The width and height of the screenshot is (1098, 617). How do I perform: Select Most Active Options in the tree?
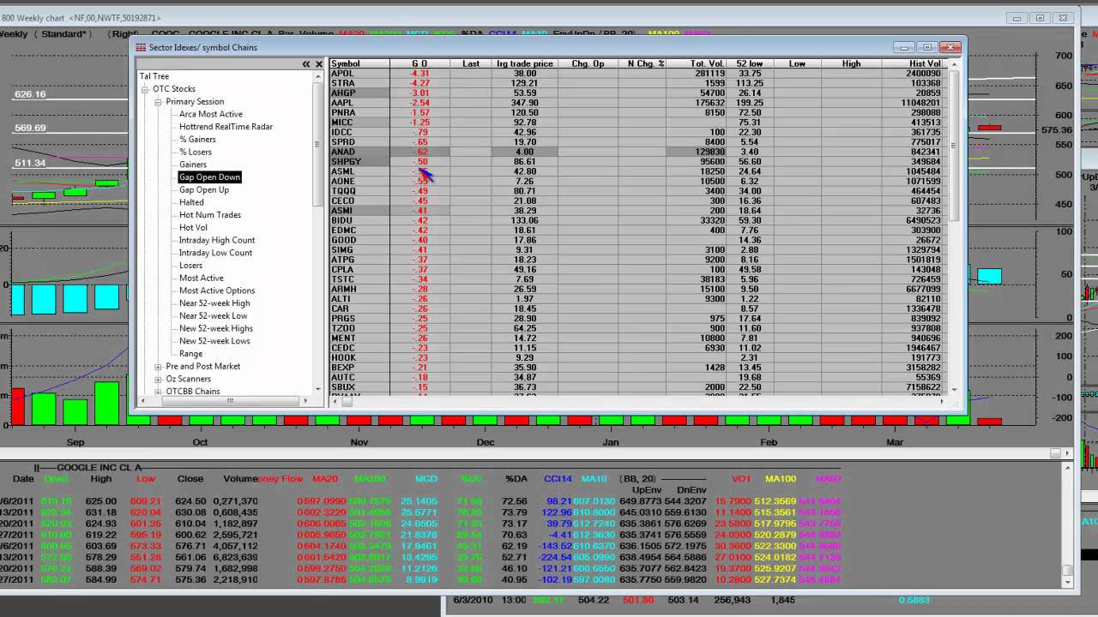click(x=217, y=291)
